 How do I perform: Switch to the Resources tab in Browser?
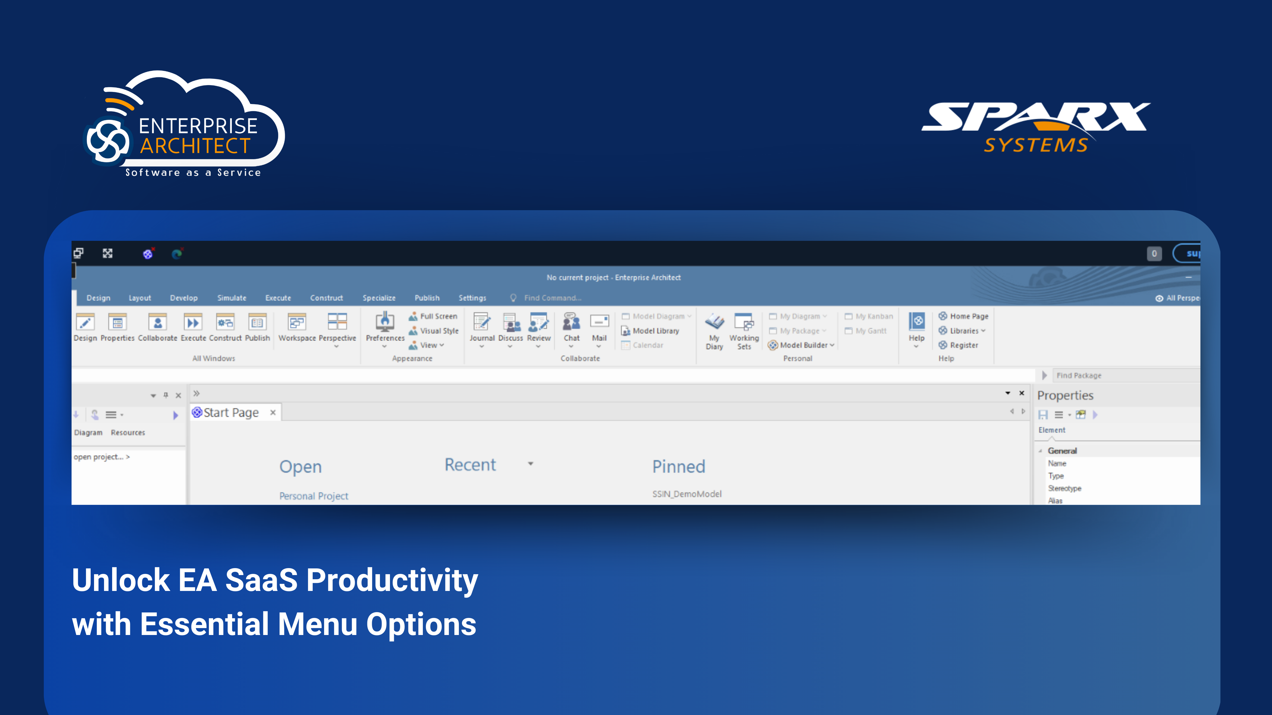point(128,433)
